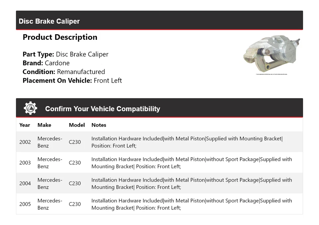Click the Make column header

click(x=44, y=125)
